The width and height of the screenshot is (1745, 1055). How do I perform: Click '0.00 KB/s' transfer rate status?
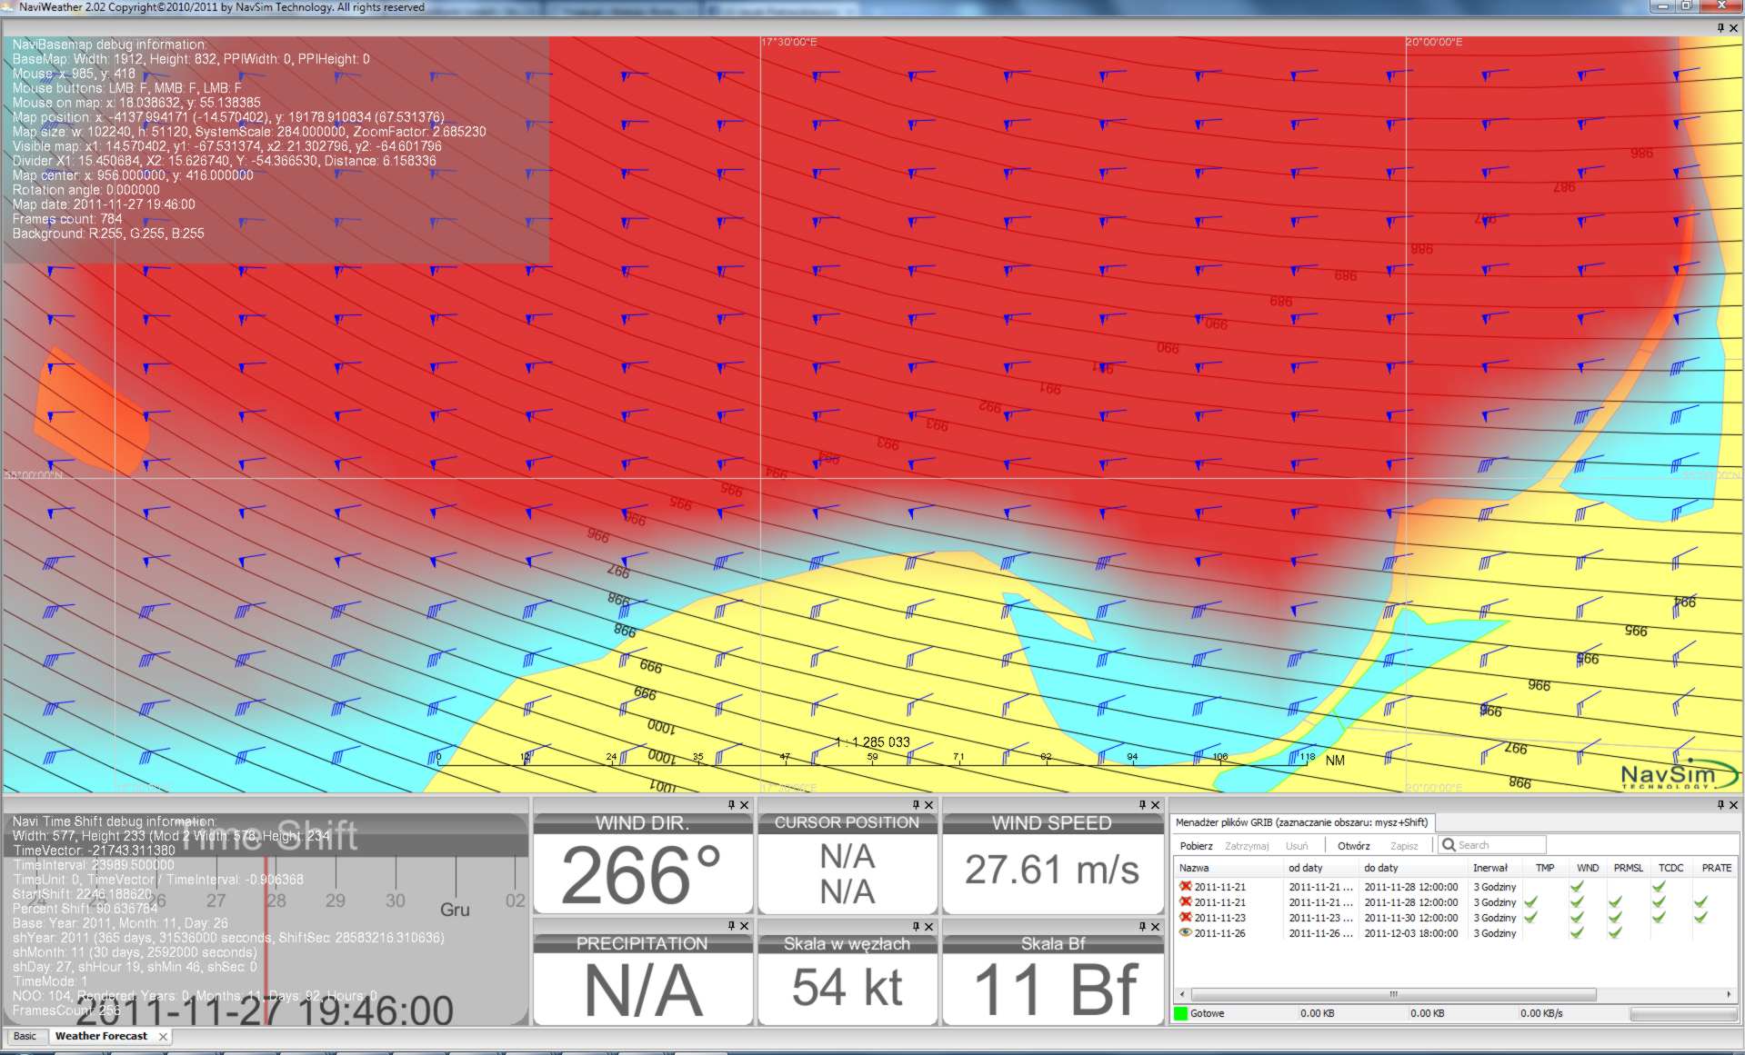[1541, 1013]
